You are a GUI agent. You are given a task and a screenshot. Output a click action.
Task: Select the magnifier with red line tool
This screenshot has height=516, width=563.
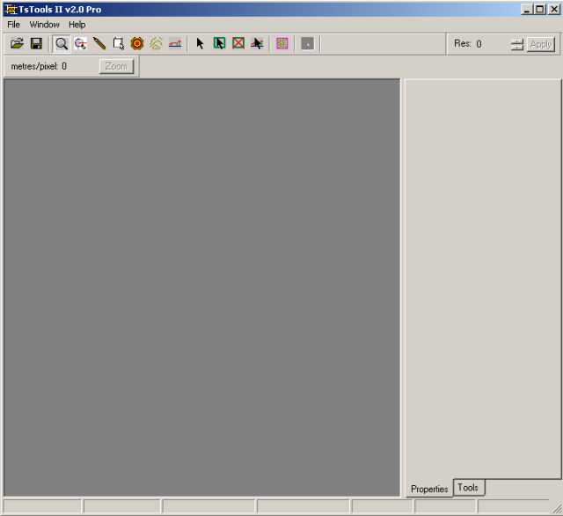tap(81, 43)
